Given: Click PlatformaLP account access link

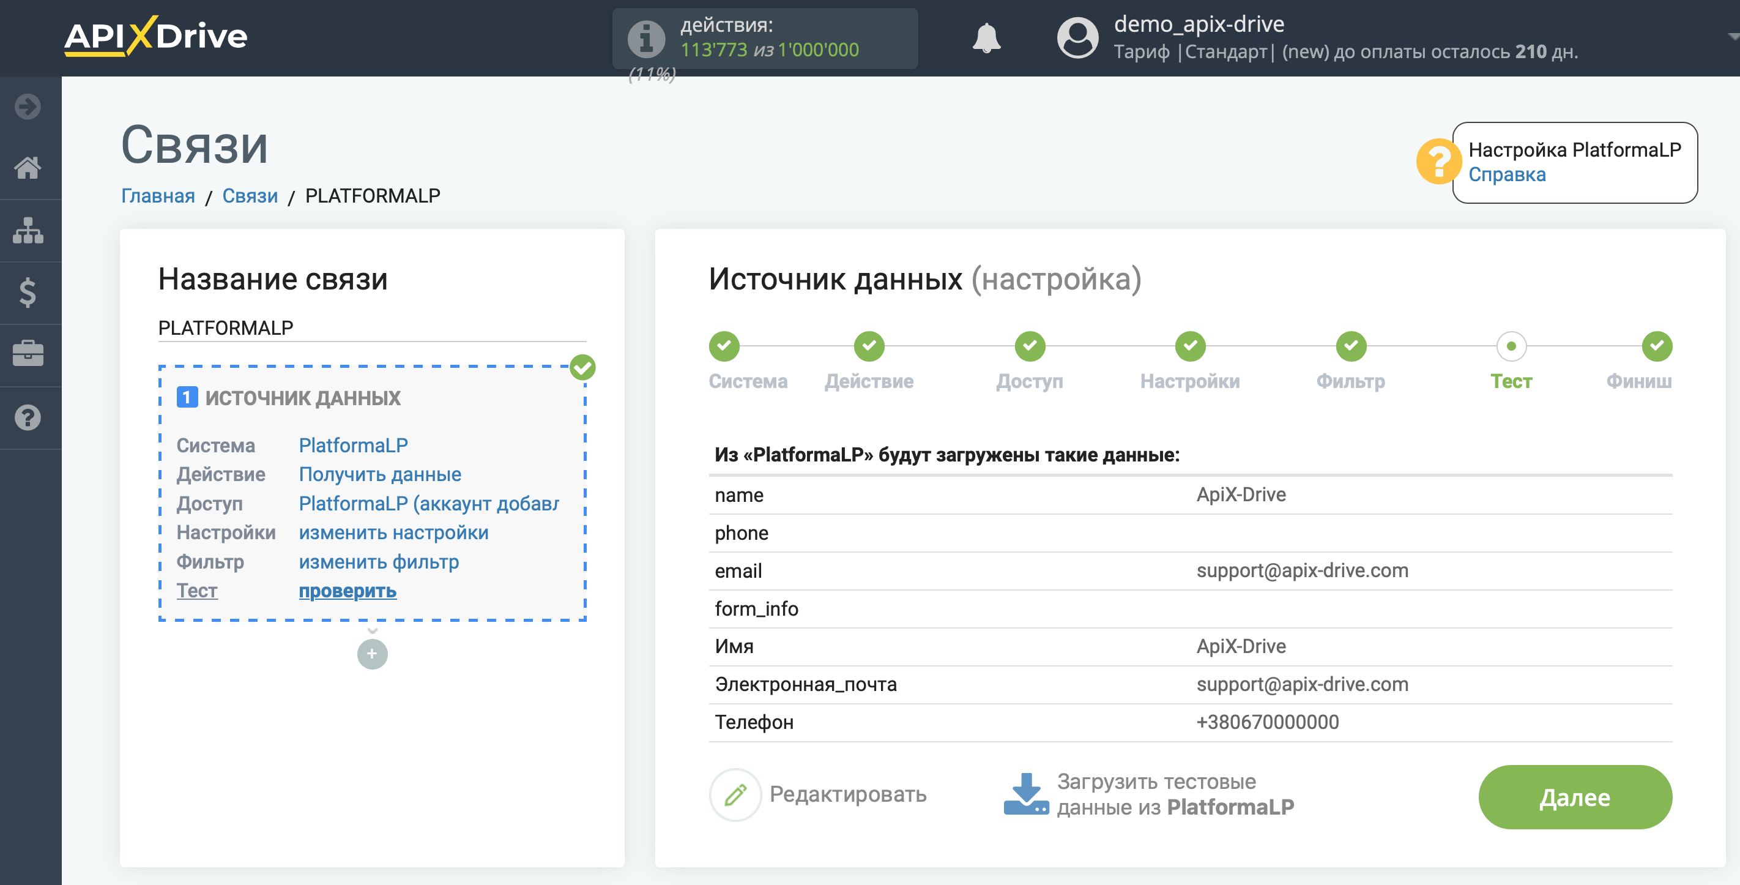Looking at the screenshot, I should [428, 503].
